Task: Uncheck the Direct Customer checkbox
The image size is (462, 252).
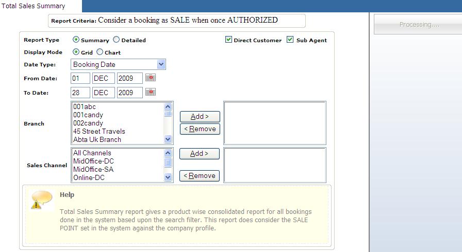Action: click(x=228, y=40)
